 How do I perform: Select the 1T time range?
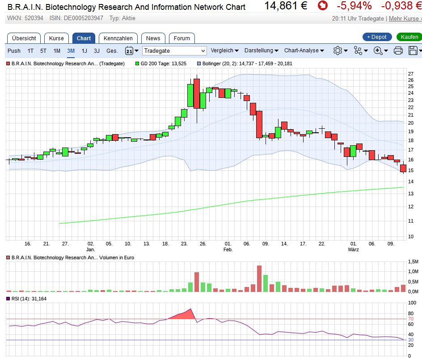point(30,51)
